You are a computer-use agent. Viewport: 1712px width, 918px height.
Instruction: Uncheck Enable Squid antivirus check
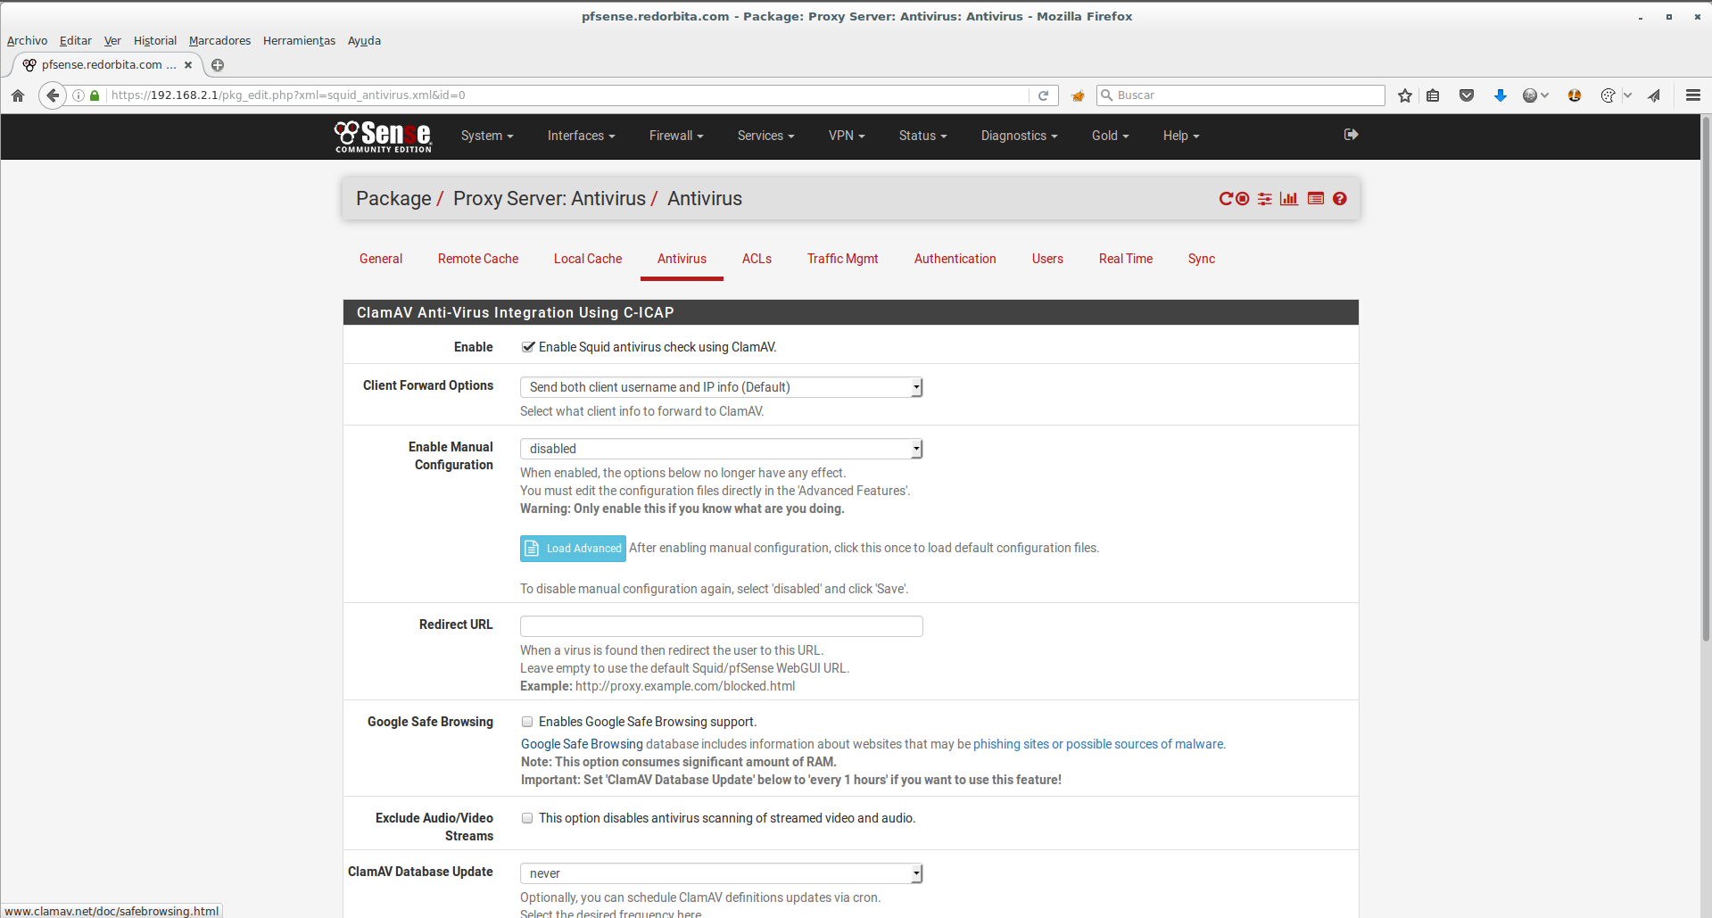[x=528, y=347]
